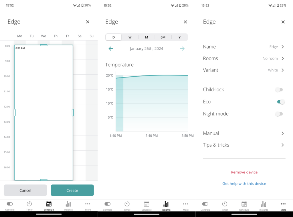
Task: Open More dots in the Schedule screen
Action: tap(88, 204)
